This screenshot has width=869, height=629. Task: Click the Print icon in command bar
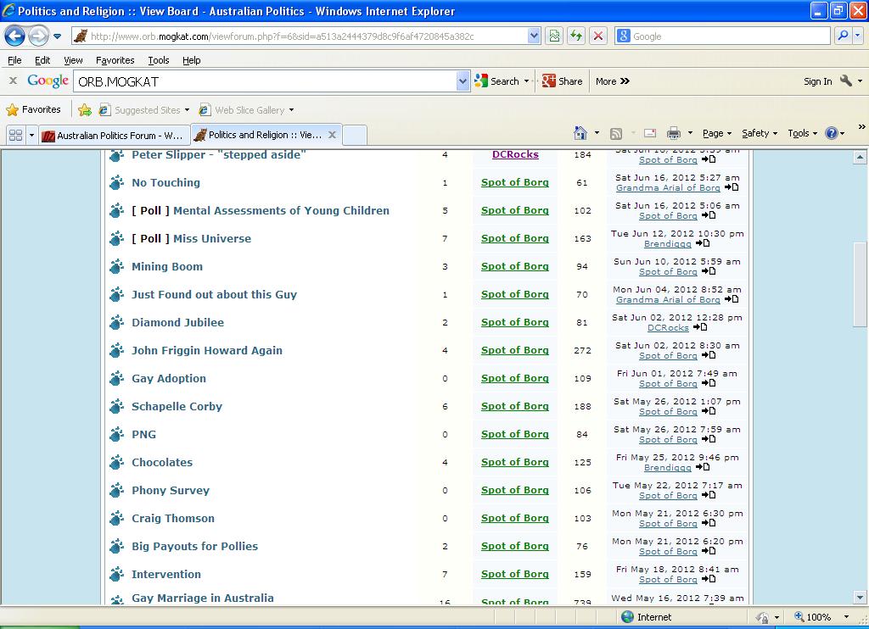click(x=674, y=133)
